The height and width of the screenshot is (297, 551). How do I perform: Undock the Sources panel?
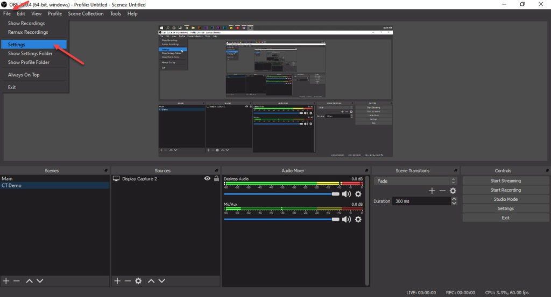(216, 170)
